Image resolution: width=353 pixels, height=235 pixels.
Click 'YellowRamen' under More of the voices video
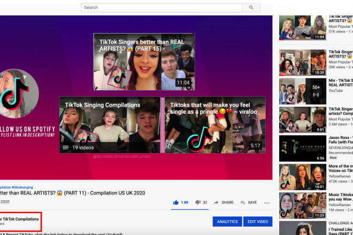click(340, 176)
